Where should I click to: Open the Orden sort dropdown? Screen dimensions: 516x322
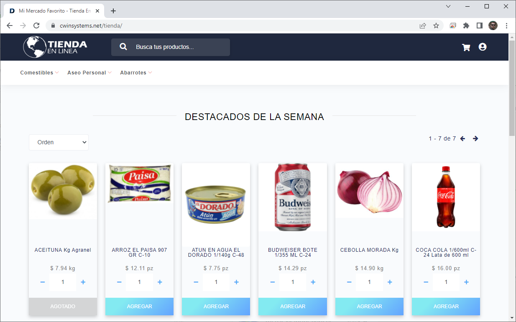click(x=59, y=142)
